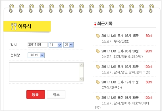This screenshot has height=111, width=162.
Task: Click tag icon for 오후 05시 50분 record
Action: click(x=98, y=51)
